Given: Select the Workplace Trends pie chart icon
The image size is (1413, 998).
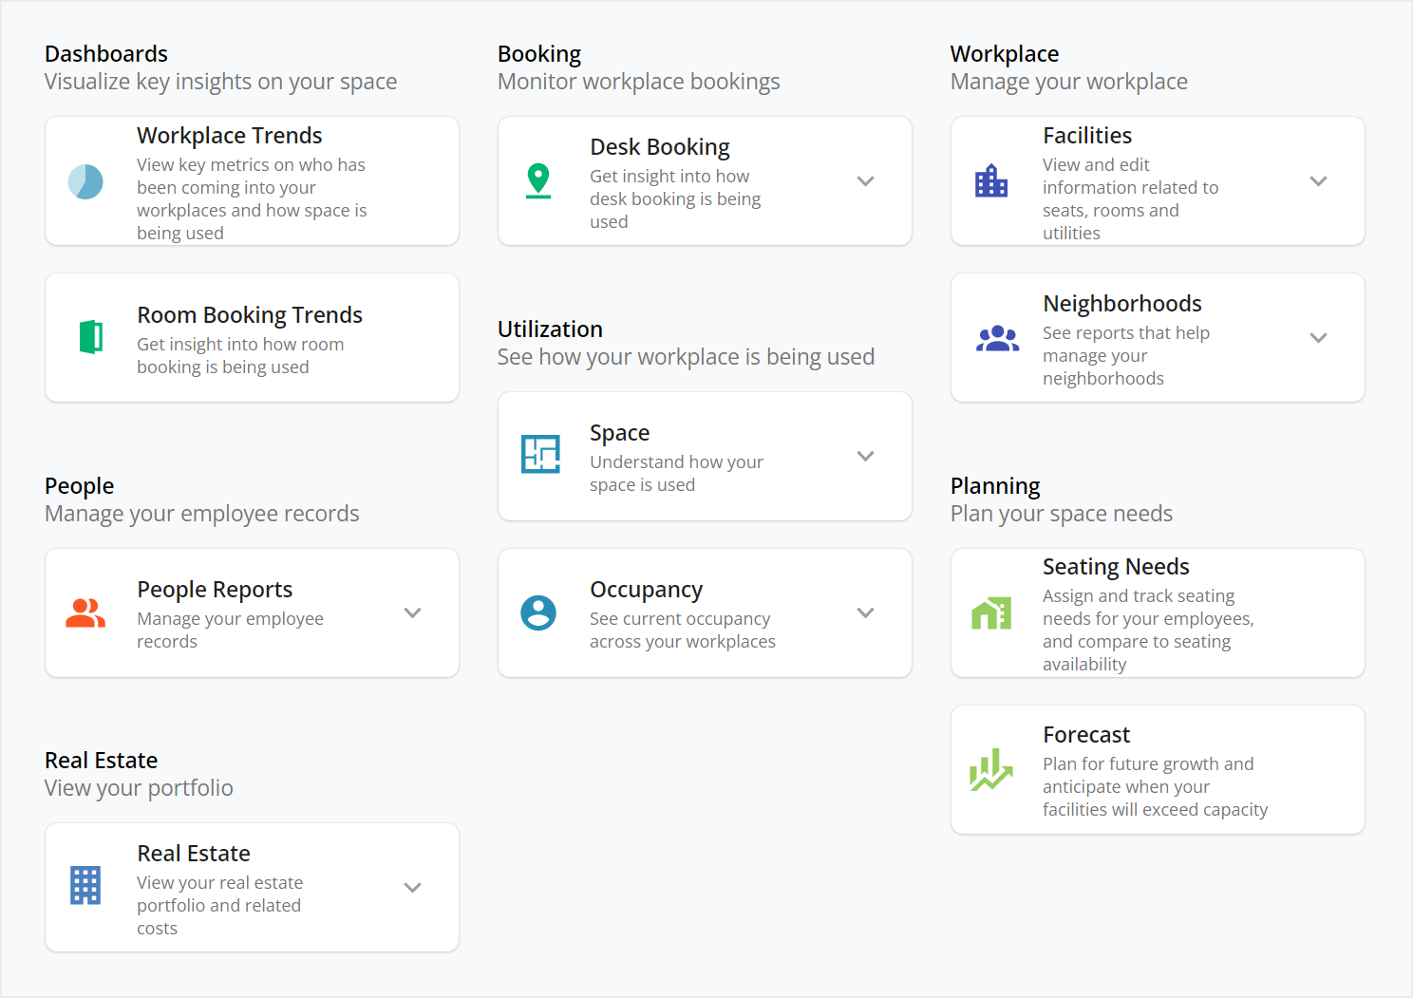Looking at the screenshot, I should [x=86, y=181].
